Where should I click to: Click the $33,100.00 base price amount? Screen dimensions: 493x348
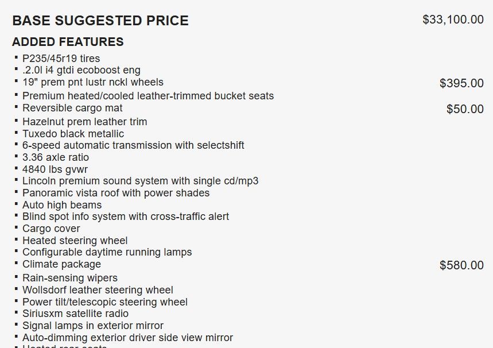453,20
